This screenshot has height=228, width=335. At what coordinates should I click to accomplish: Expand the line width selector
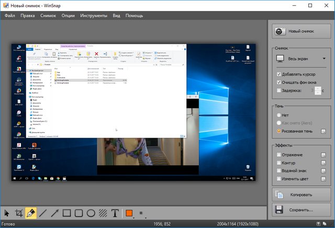pos(141,213)
